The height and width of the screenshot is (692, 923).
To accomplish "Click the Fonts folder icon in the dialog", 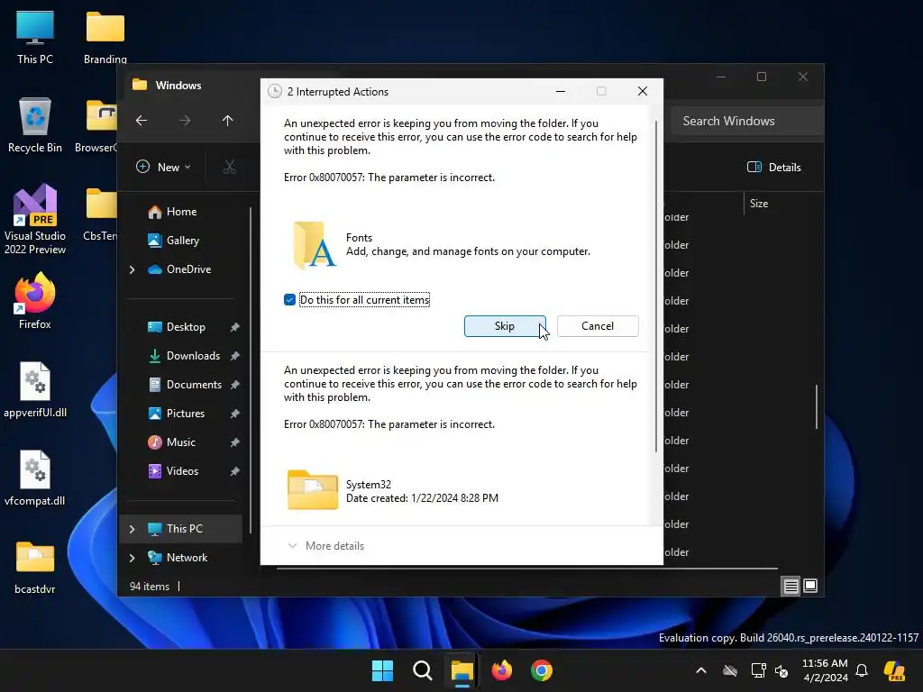I will pyautogui.click(x=314, y=245).
